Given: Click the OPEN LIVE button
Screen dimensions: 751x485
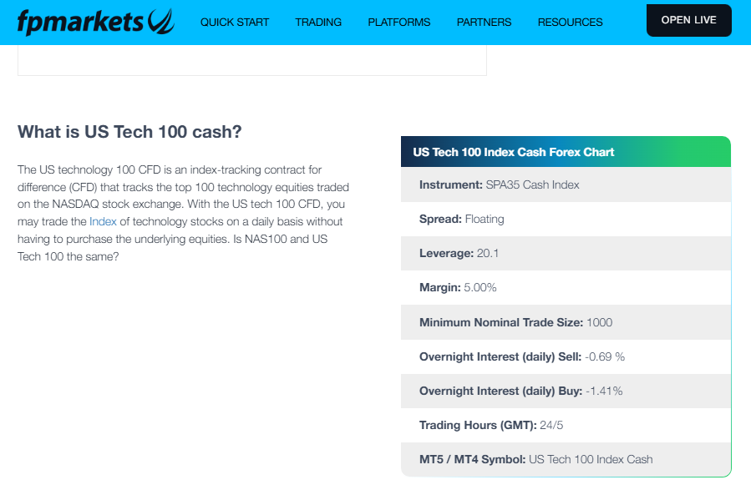Looking at the screenshot, I should point(688,20).
